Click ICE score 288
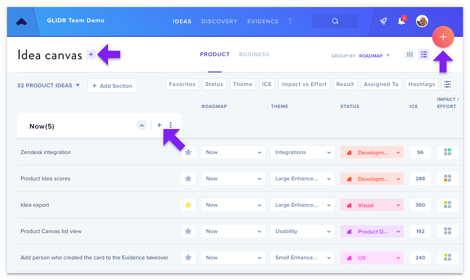Screen dimensions: 470x280 click(x=420, y=179)
